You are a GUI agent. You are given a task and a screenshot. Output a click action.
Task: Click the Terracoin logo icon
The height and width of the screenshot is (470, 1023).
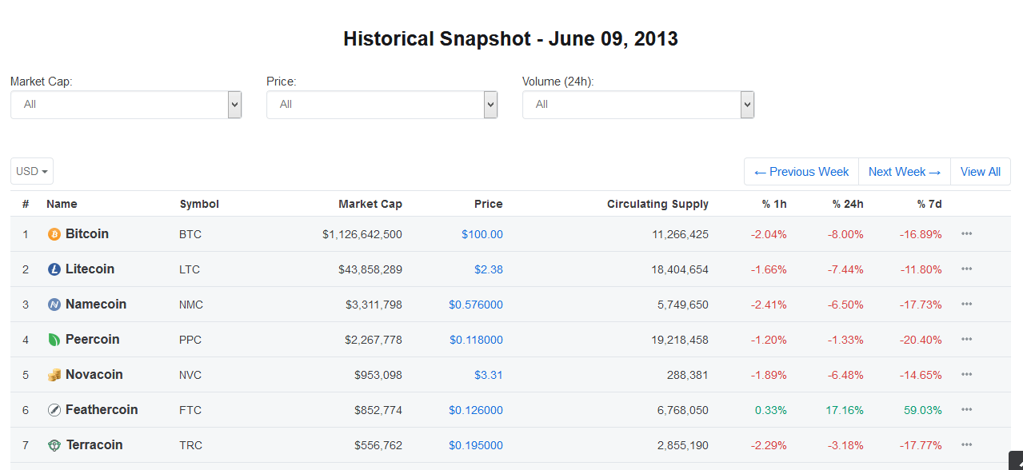[54, 445]
